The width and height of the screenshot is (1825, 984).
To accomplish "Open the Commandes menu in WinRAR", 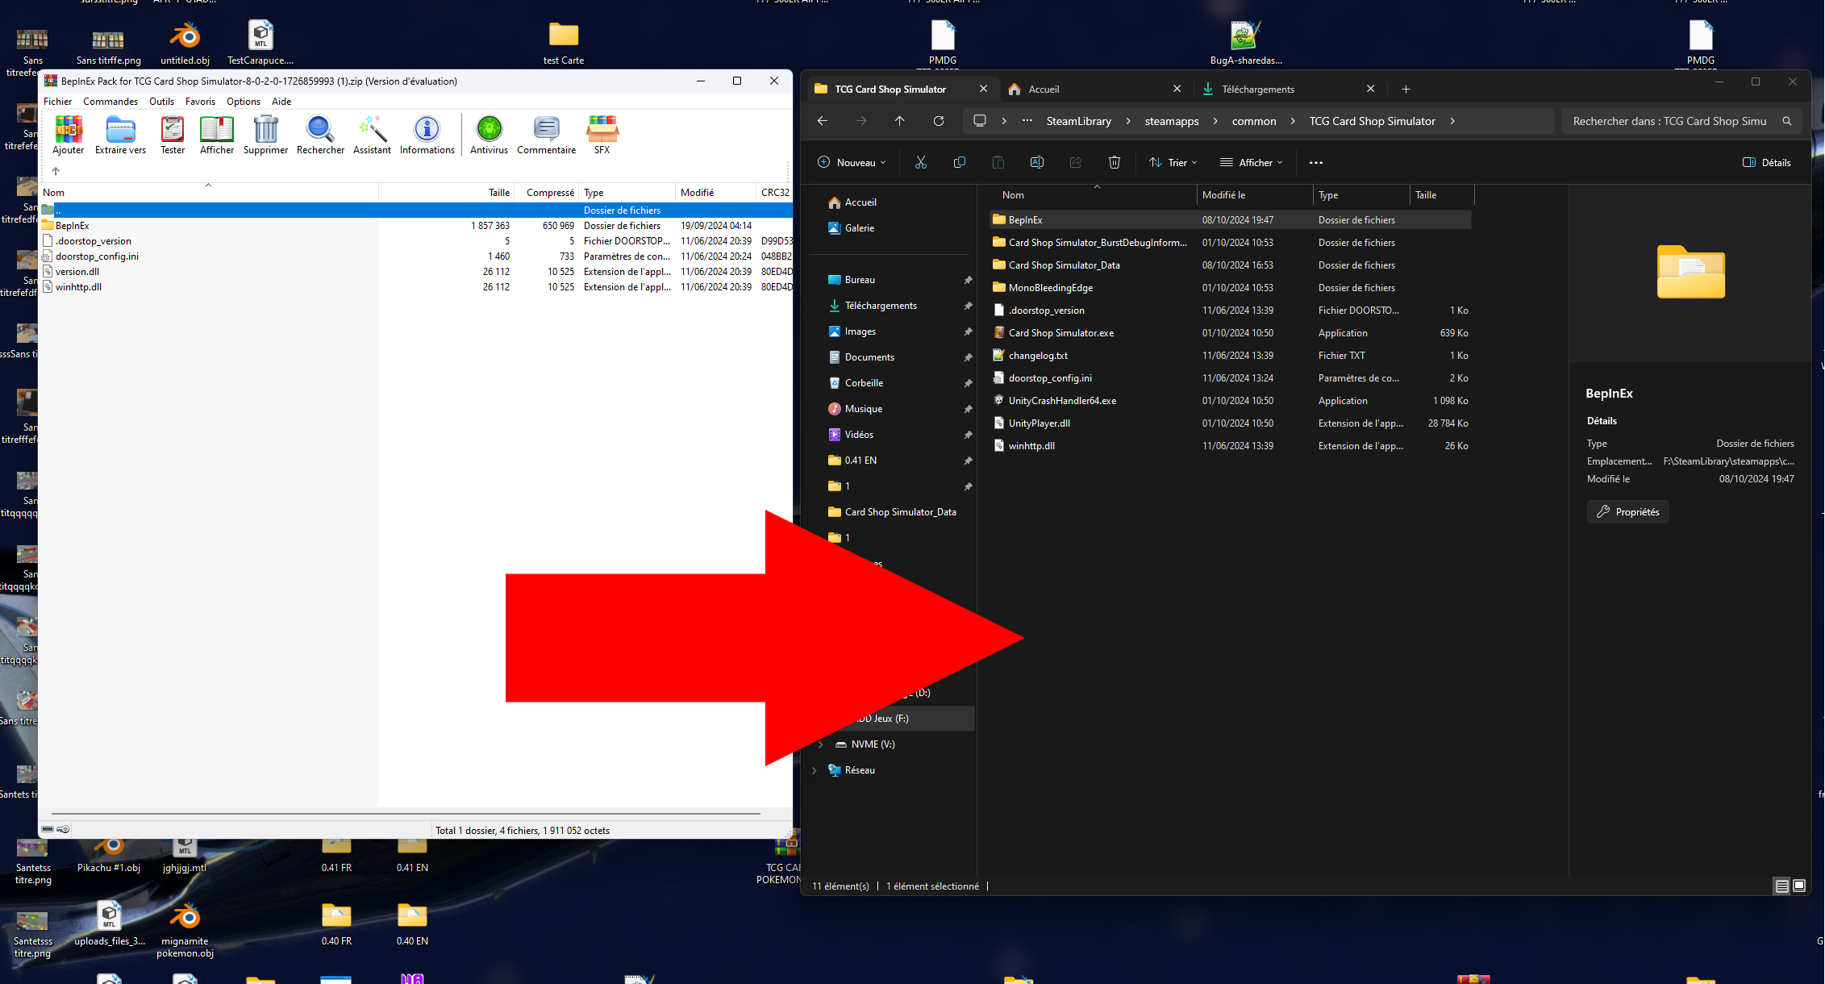I will (110, 102).
